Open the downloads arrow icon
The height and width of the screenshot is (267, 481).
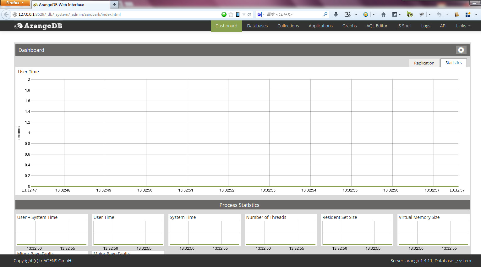(x=336, y=14)
